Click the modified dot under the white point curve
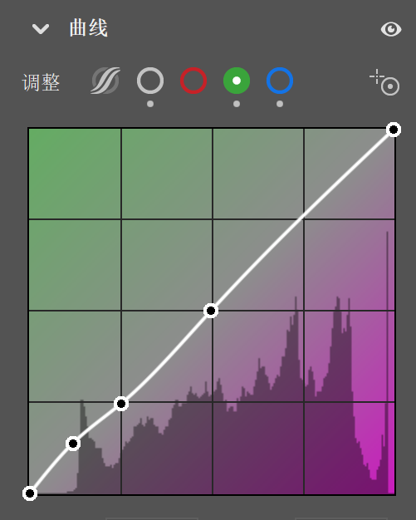Viewport: 416px width, 520px height. pyautogui.click(x=150, y=104)
